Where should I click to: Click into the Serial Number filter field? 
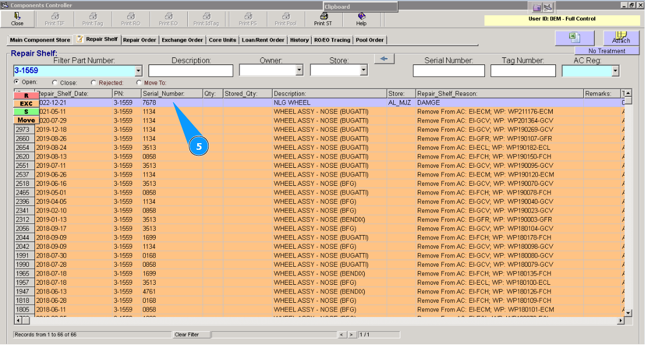[449, 71]
